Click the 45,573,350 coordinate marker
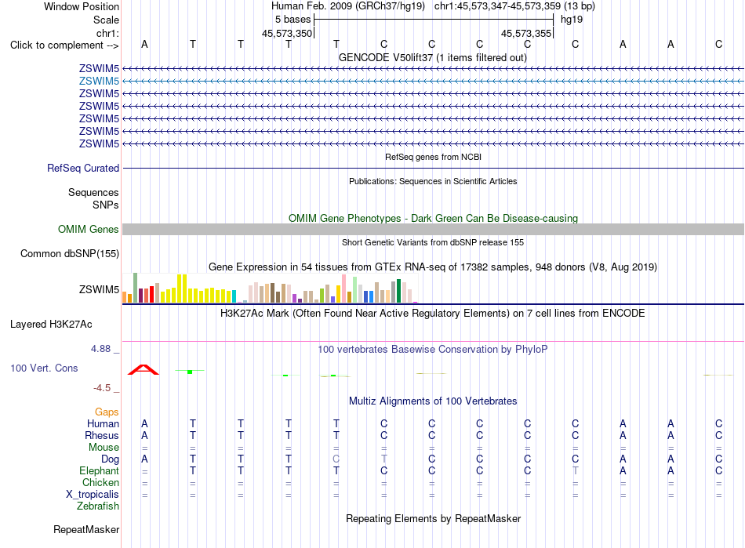 (287, 33)
